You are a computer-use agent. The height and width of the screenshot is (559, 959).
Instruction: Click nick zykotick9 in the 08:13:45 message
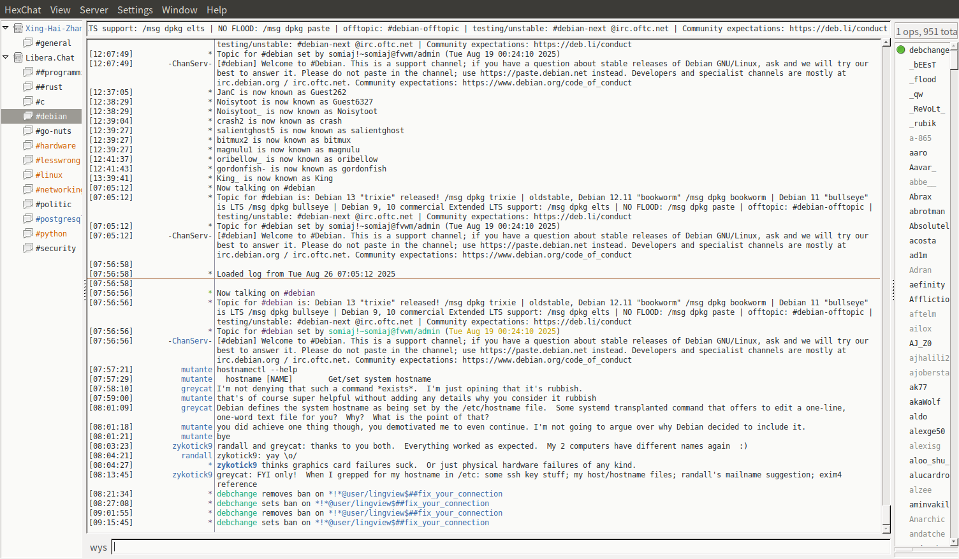(x=192, y=474)
